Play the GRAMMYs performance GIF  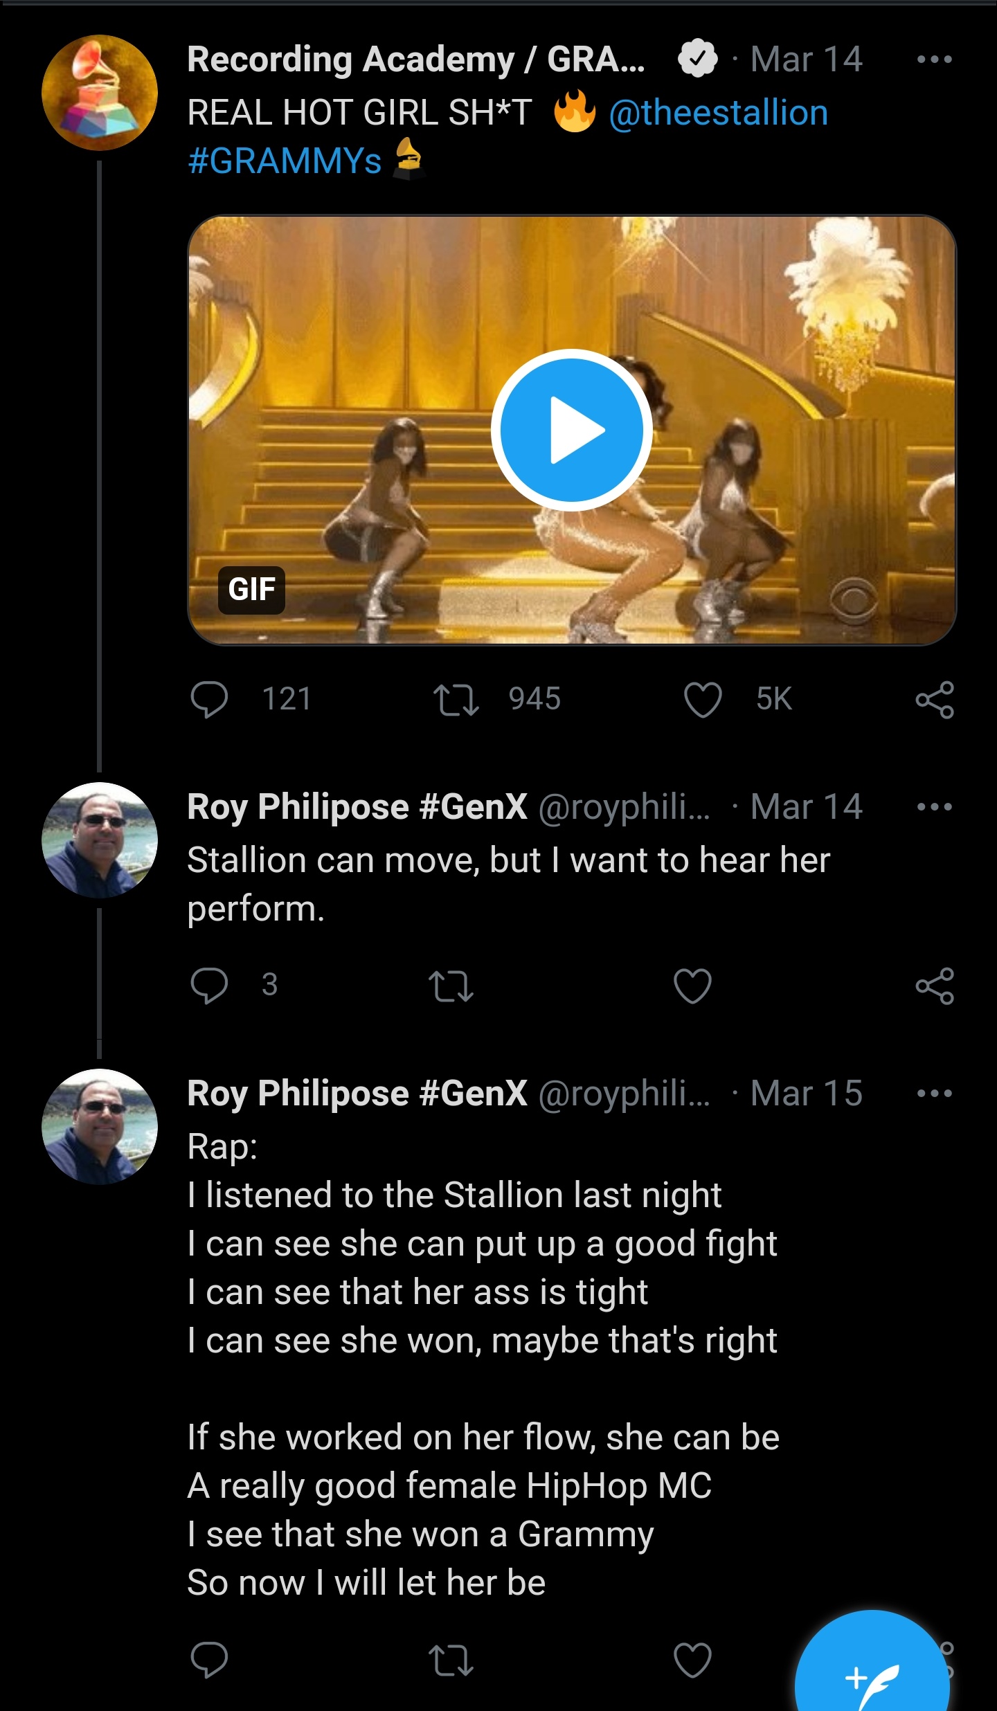572,430
